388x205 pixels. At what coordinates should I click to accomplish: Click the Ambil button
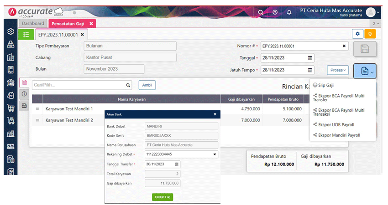tap(147, 85)
